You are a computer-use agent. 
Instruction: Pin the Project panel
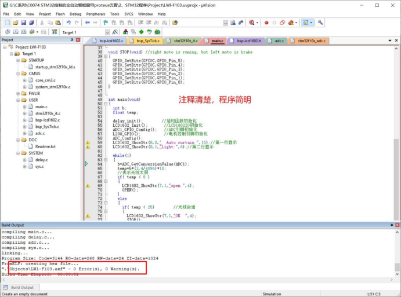(x=72, y=40)
